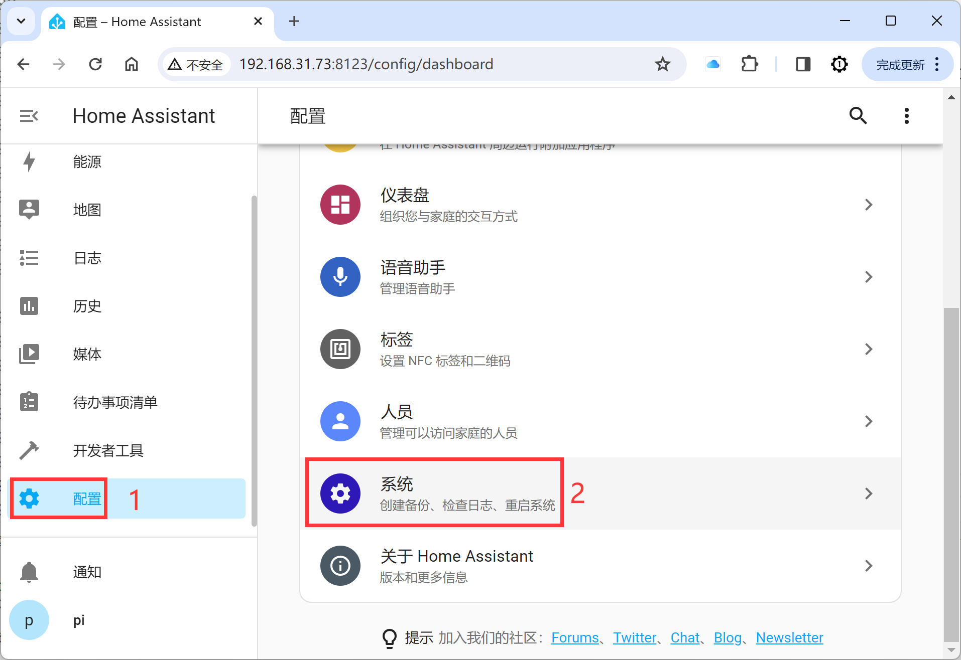The height and width of the screenshot is (660, 961).
Task: Open the 待办事项清单 clipboard icon
Action: click(x=29, y=402)
